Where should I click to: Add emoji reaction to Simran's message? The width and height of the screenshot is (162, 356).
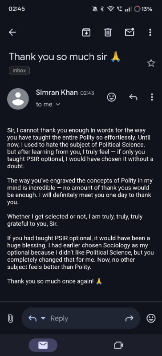click(111, 97)
